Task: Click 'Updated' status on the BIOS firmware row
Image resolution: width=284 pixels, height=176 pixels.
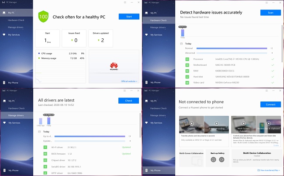Action: pos(126,154)
